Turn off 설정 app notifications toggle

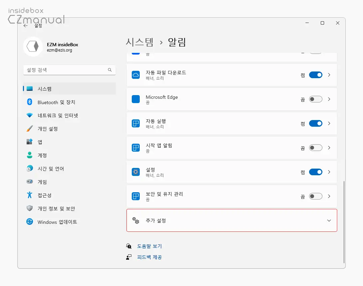click(315, 172)
